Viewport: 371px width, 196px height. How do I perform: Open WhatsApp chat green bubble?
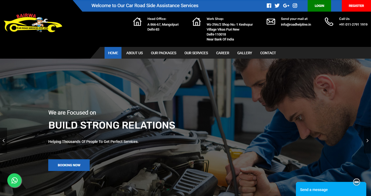click(15, 180)
